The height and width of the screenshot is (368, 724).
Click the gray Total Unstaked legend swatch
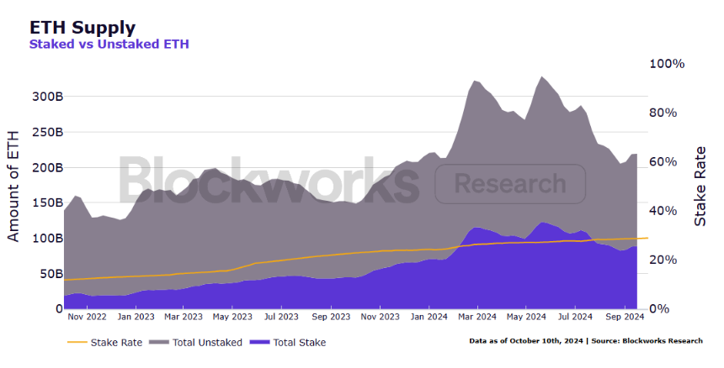coord(159,342)
